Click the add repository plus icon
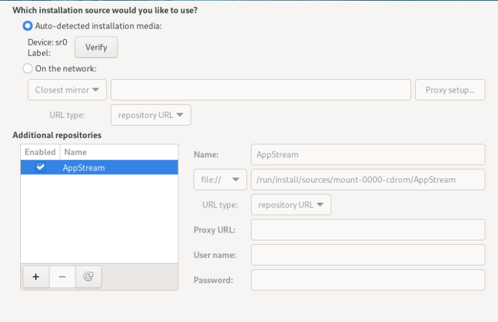The height and width of the screenshot is (322, 498). 36,277
